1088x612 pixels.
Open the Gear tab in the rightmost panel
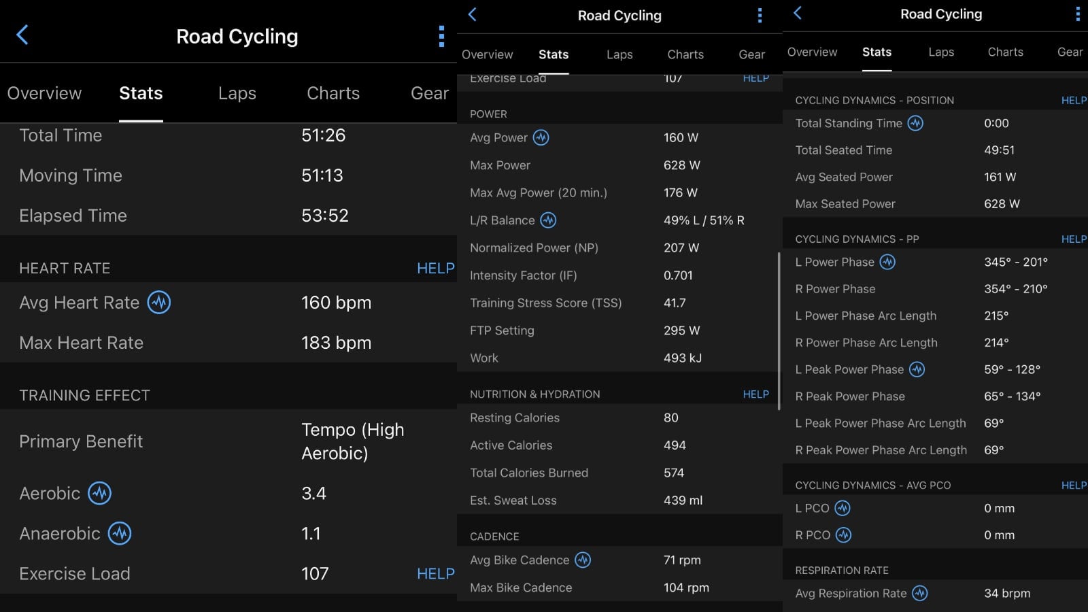tap(1069, 52)
